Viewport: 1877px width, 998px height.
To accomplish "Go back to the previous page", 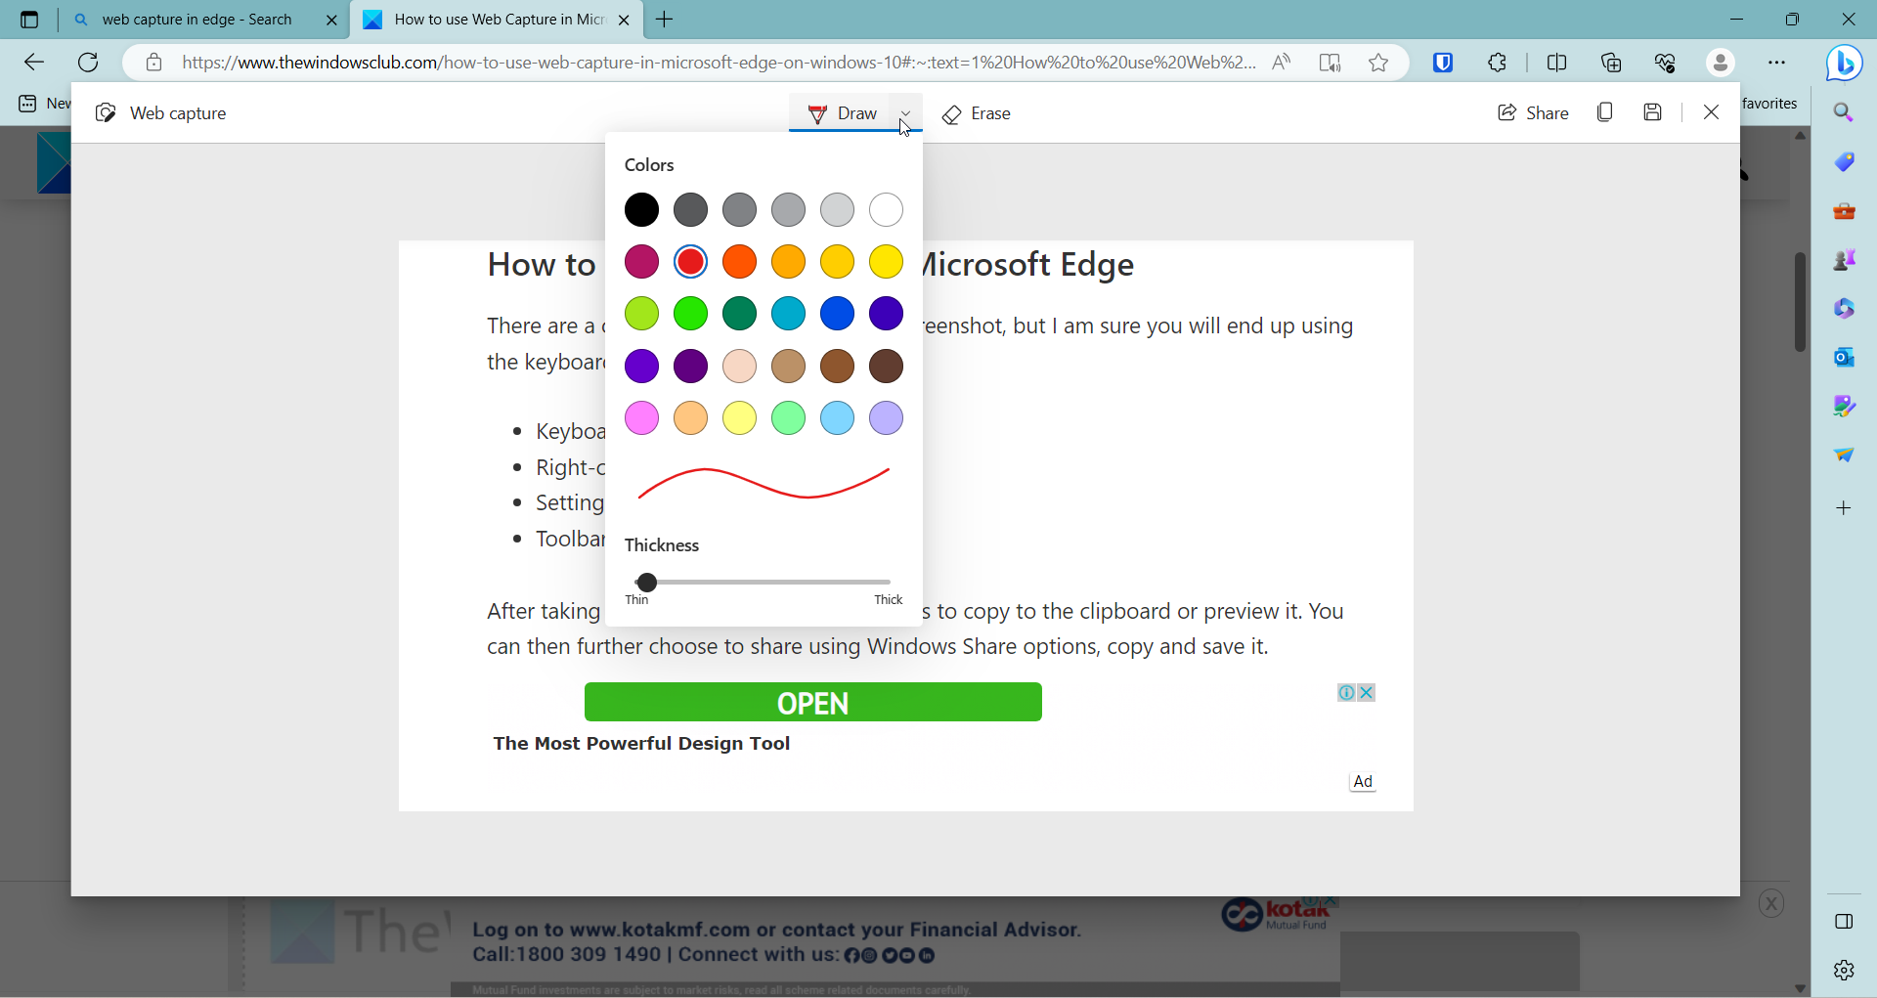I will pyautogui.click(x=34, y=63).
